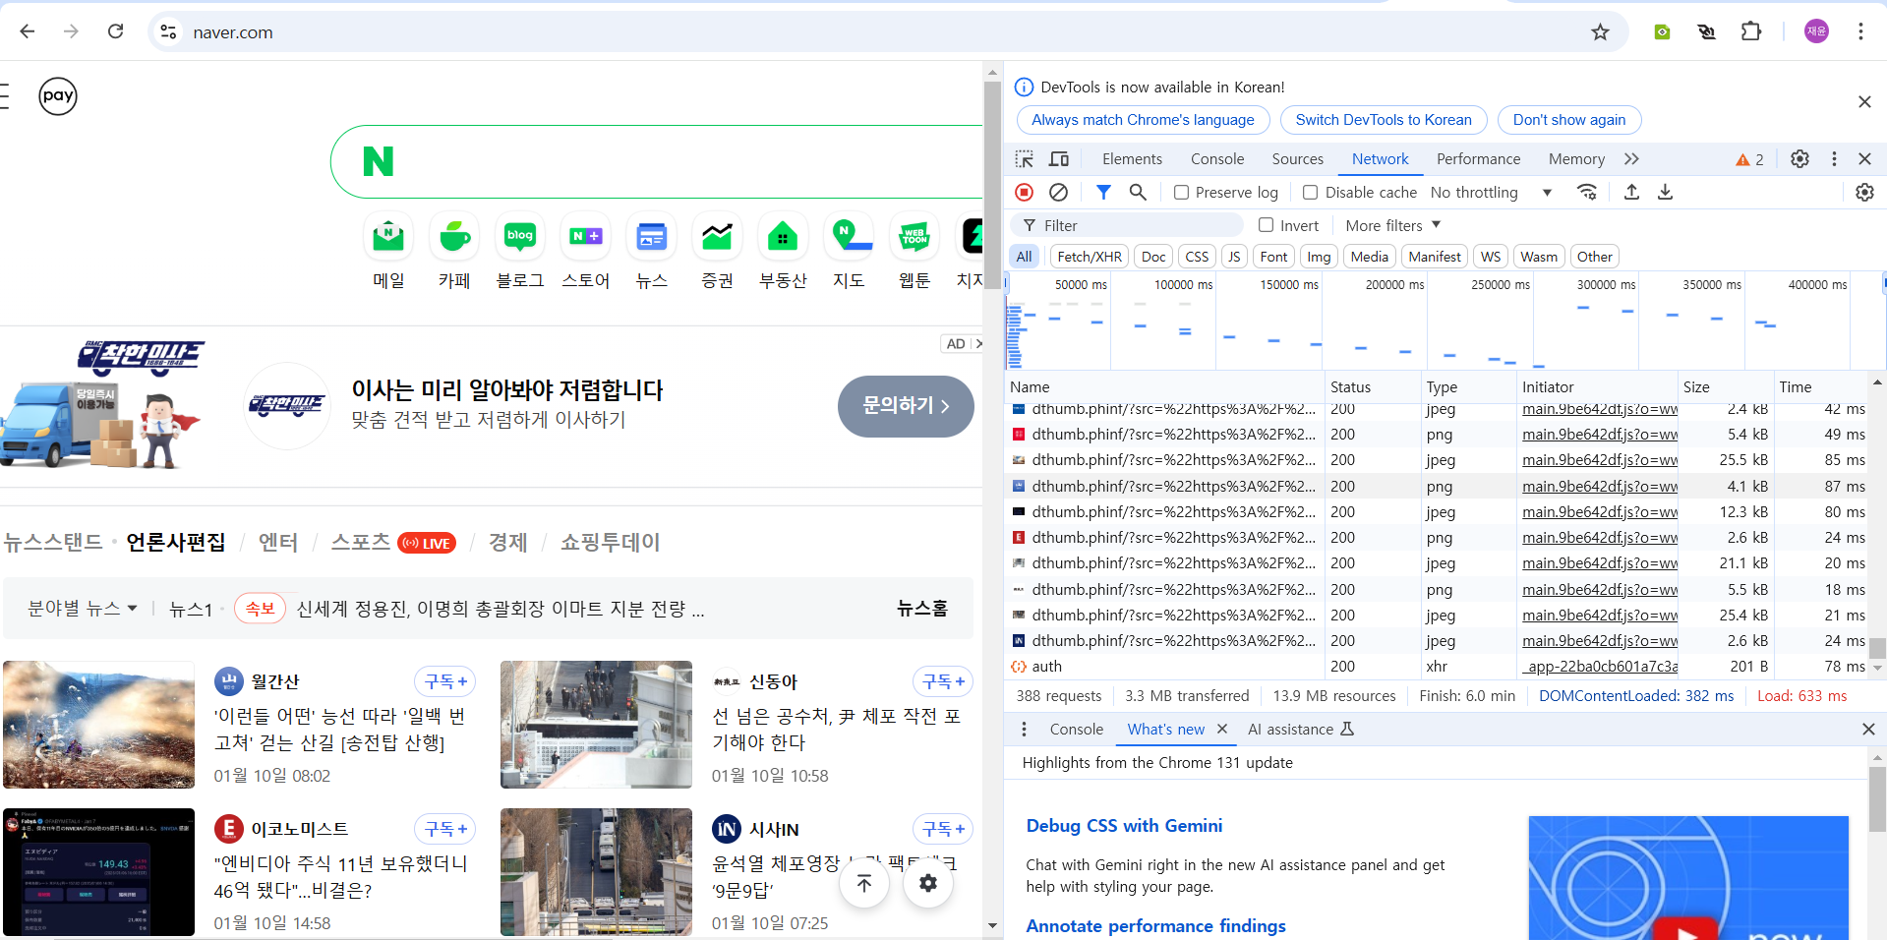This screenshot has width=1887, height=940.
Task: Bookmark this tab star icon
Action: coord(1600,32)
